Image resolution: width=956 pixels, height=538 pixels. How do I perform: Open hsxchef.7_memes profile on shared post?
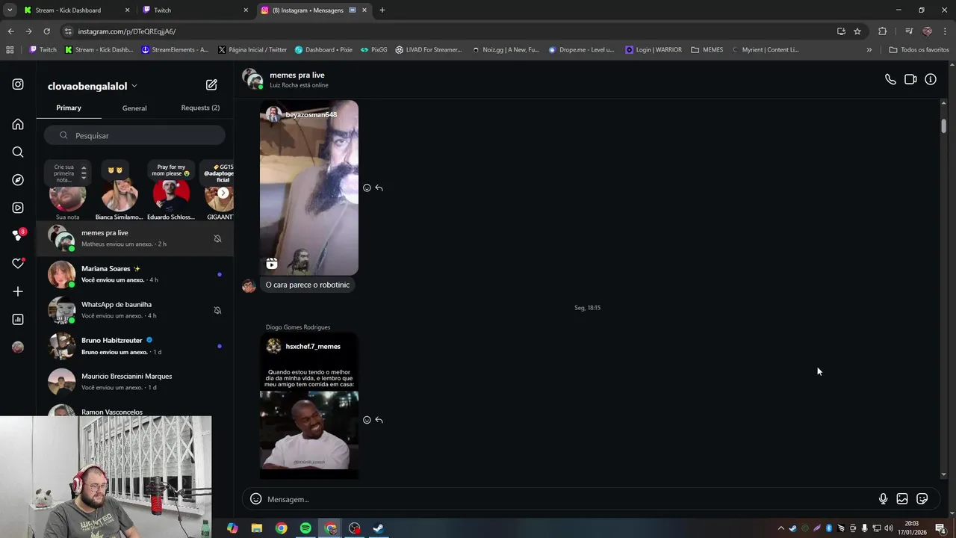pos(312,346)
